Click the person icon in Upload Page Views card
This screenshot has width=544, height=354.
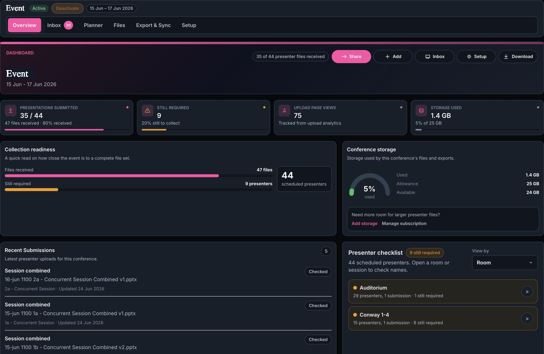click(284, 111)
